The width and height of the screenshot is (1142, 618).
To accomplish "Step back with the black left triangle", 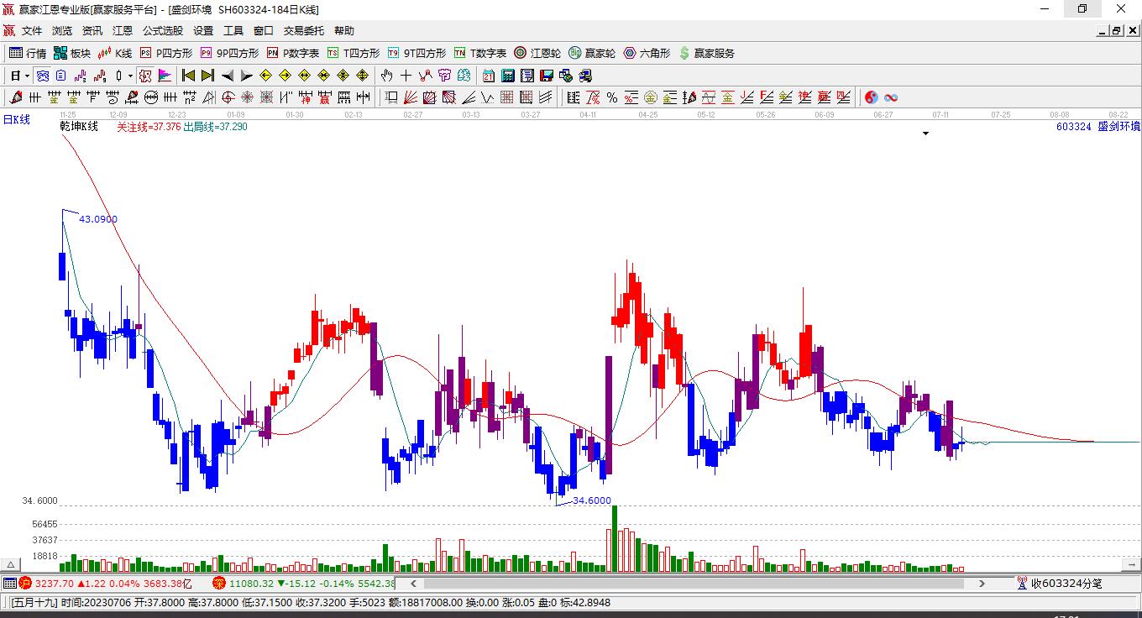I will pyautogui.click(x=227, y=76).
